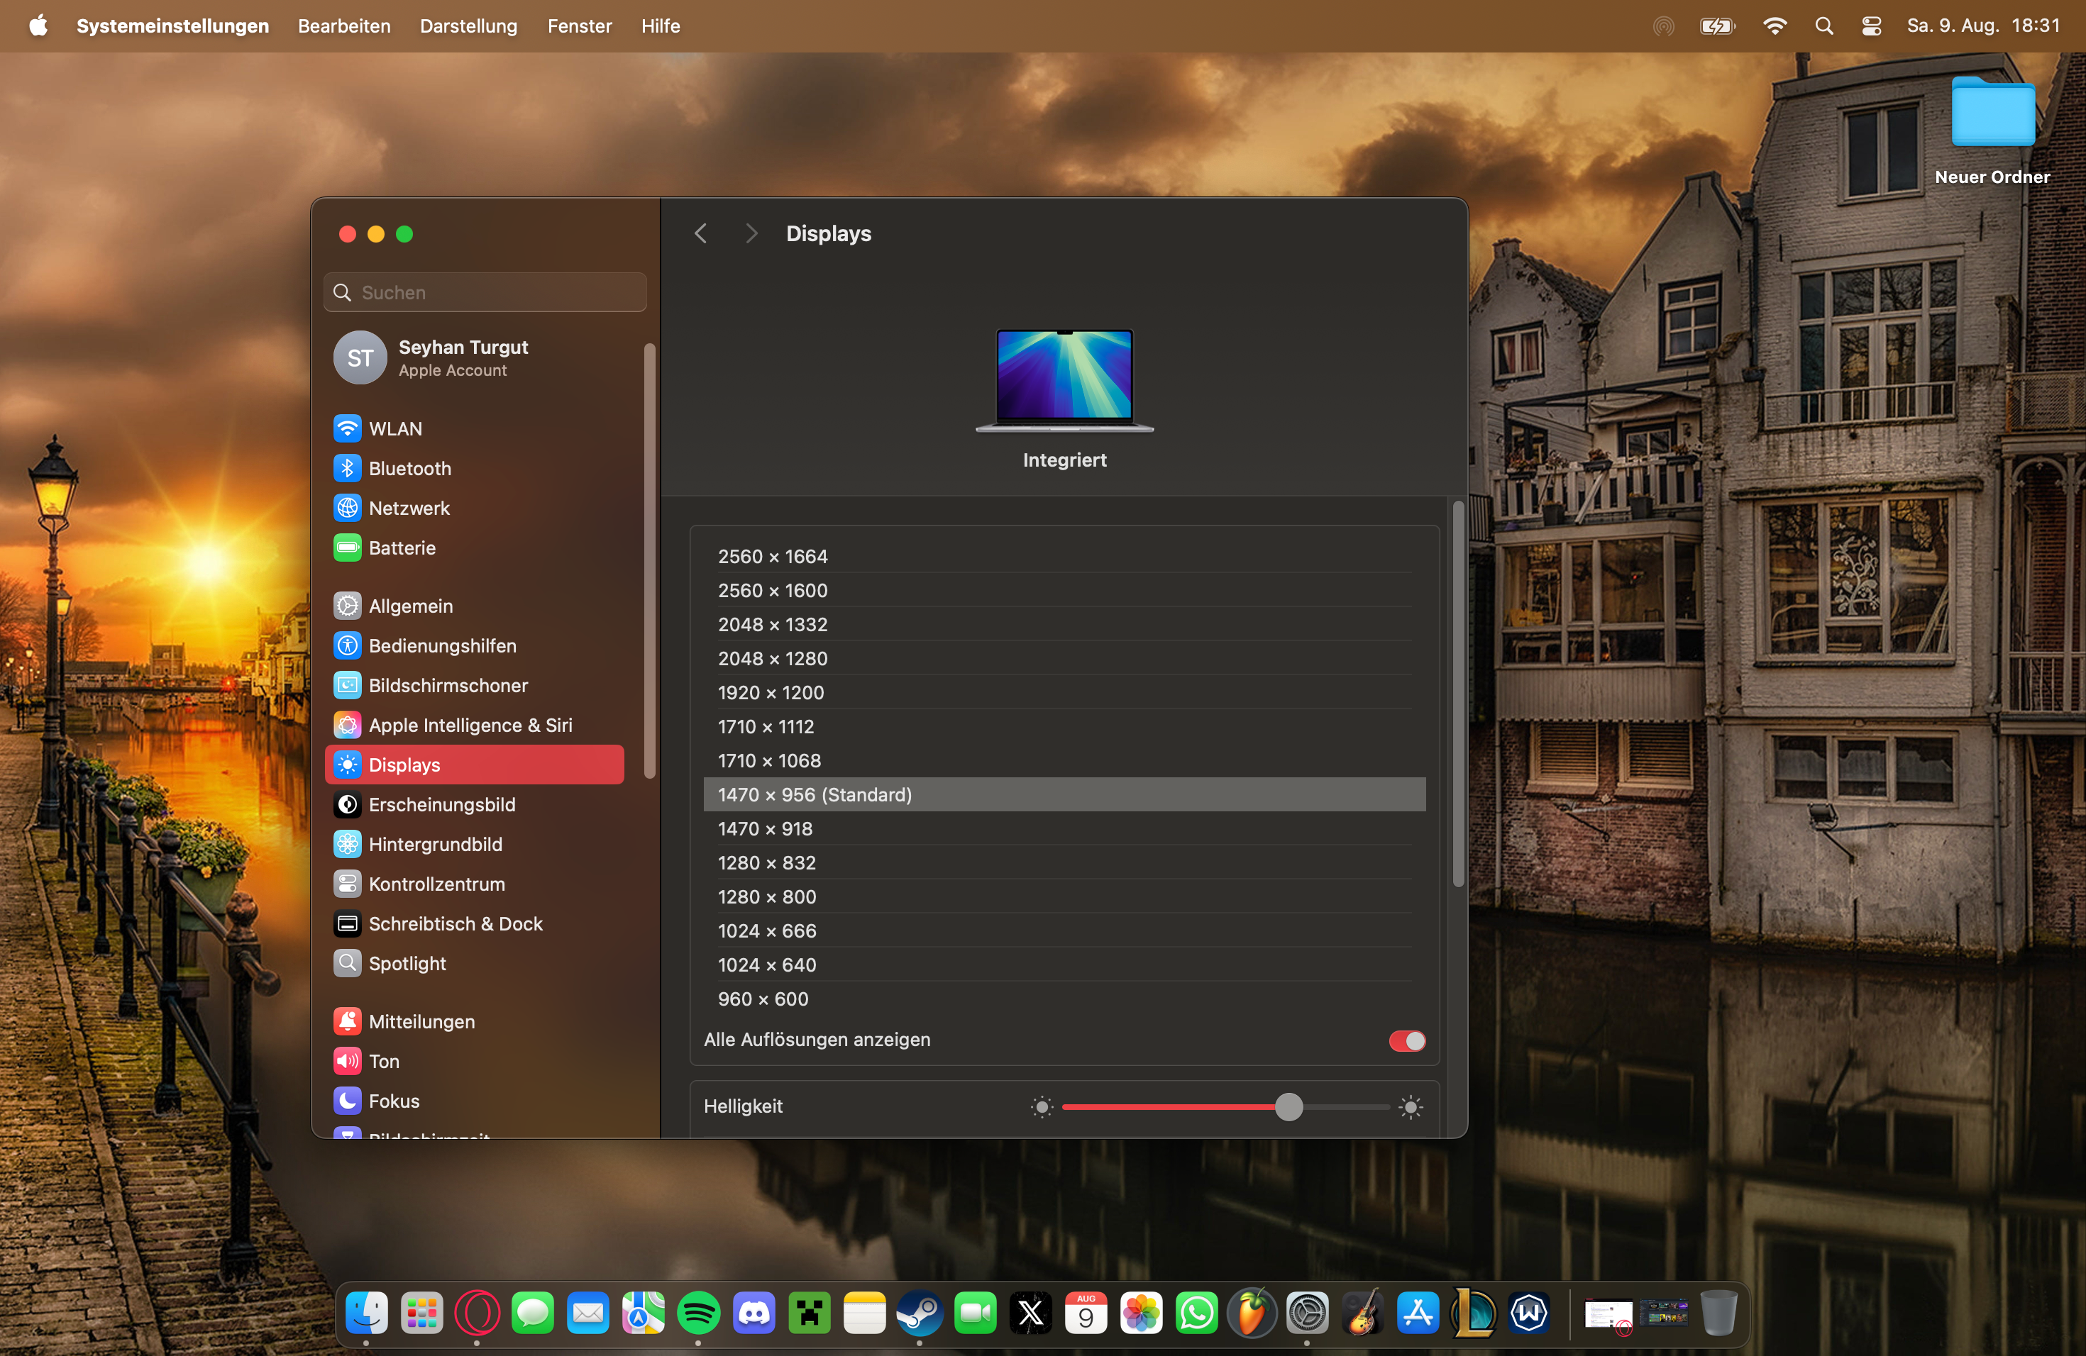Open Finder from the Dock
The height and width of the screenshot is (1356, 2086).
(366, 1313)
